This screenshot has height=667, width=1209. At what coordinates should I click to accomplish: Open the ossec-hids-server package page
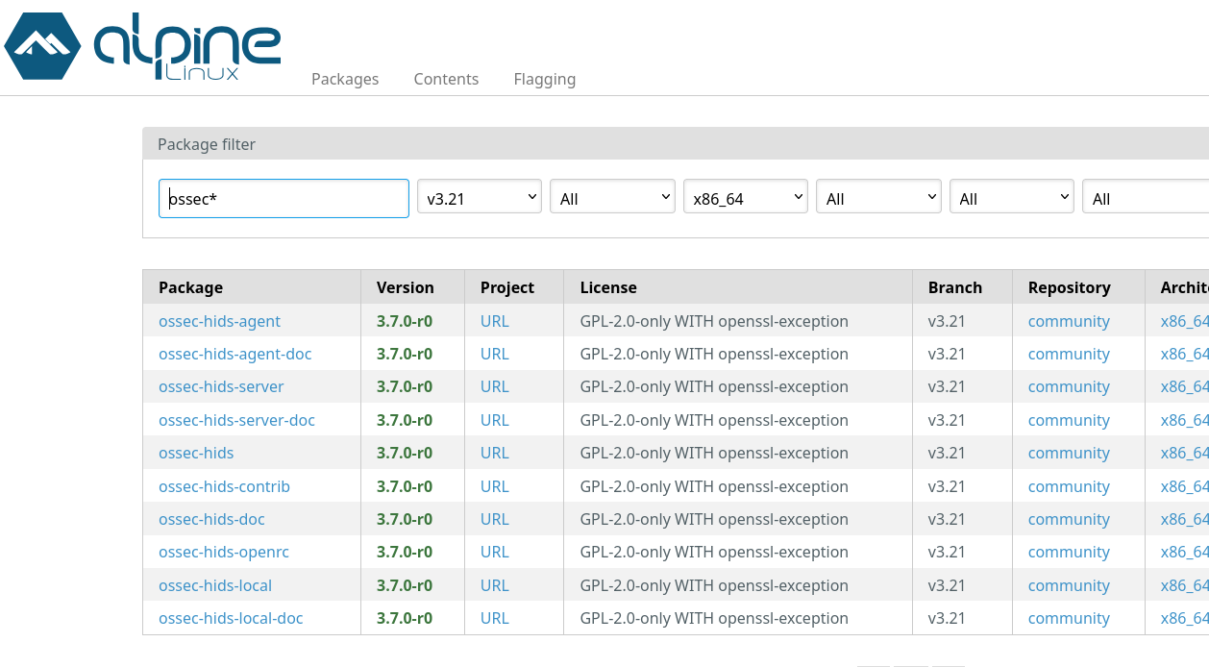click(221, 386)
